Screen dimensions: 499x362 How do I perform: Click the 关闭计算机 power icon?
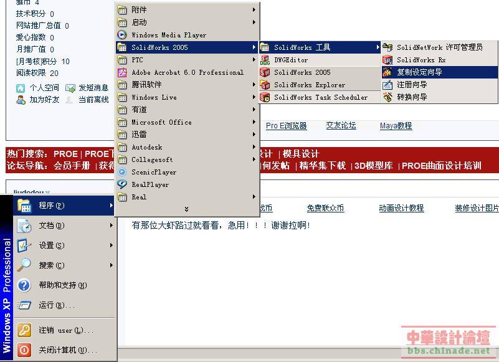[24, 350]
